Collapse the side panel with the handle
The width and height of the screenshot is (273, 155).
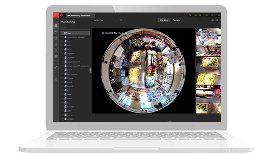point(90,70)
